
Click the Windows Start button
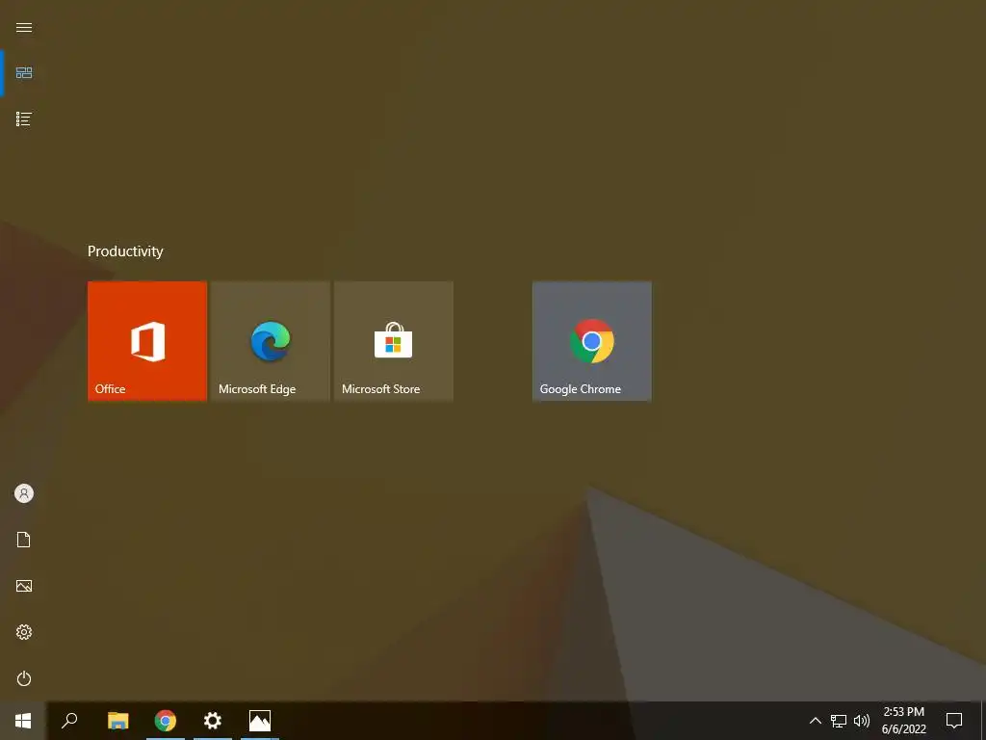[x=23, y=721]
